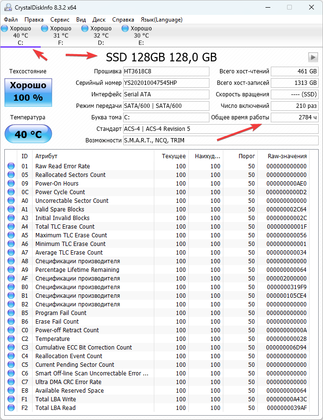
Task: Click status orb of Reallocated Sectors Count
Action: pos(11,175)
